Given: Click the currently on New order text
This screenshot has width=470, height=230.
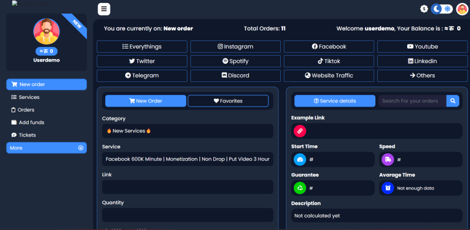Looking at the screenshot, I should [149, 29].
